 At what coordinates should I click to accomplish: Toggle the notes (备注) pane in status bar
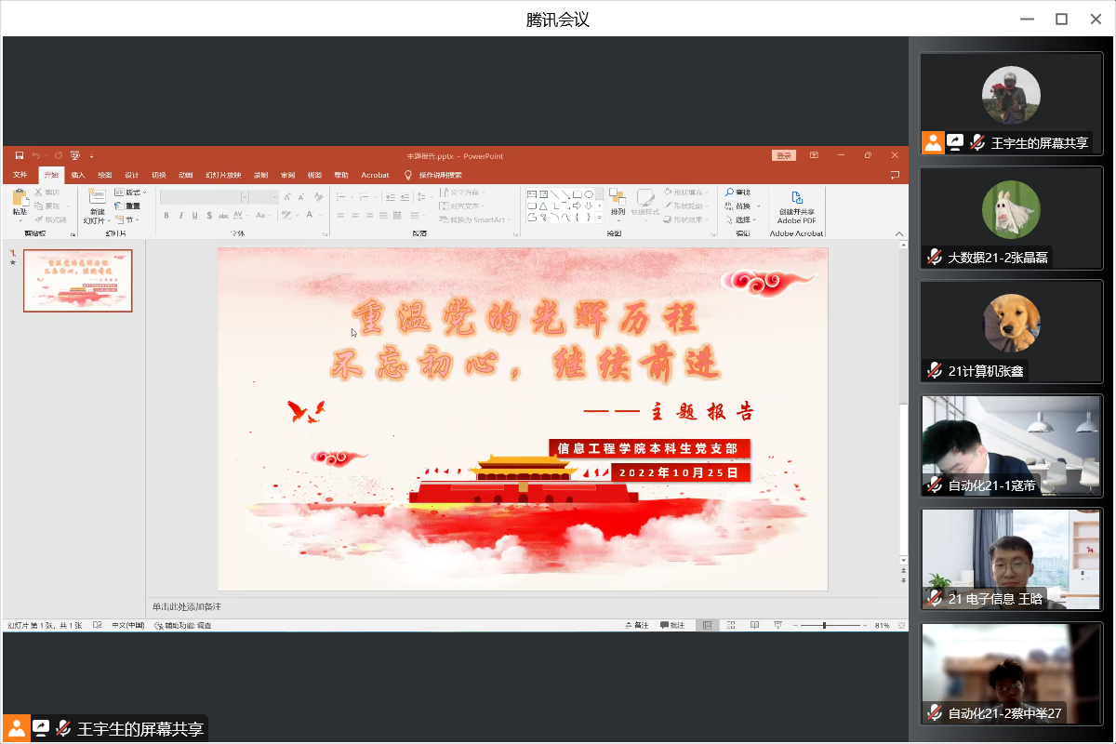(637, 626)
